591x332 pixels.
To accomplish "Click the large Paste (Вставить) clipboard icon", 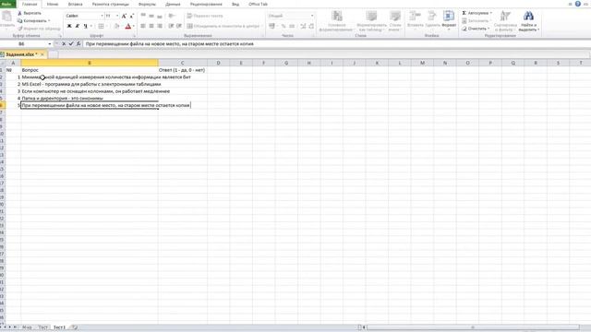I will click(x=6, y=17).
